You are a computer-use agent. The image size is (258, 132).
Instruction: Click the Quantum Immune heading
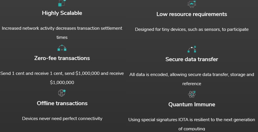(191, 104)
